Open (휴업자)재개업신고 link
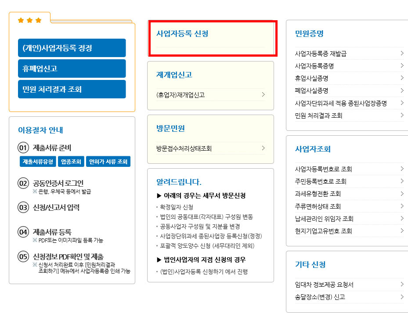The height and width of the screenshot is (321, 408). (x=181, y=95)
